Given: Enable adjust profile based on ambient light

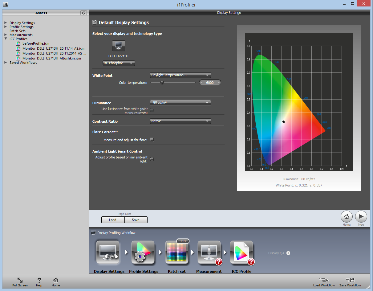Looking at the screenshot, I should (x=152, y=159).
